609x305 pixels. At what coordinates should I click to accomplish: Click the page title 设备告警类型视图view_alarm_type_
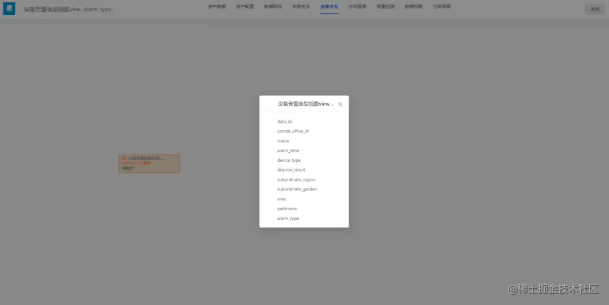click(68, 10)
